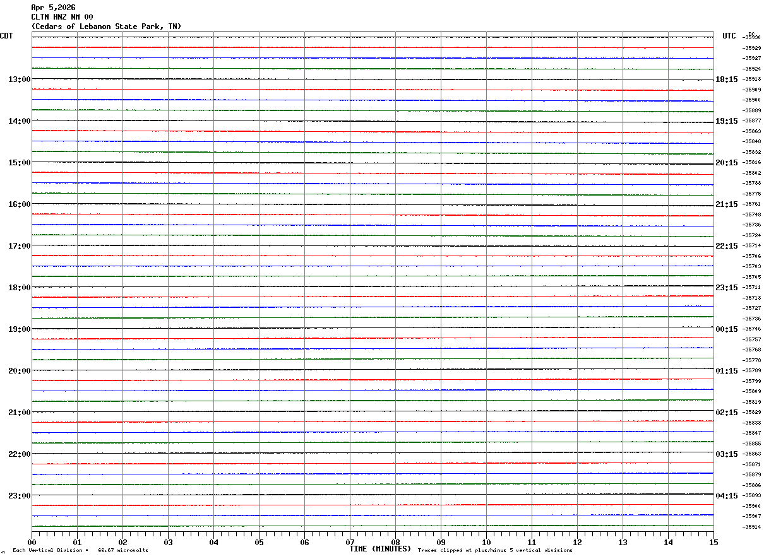Click the DC offset value -35789

(752, 370)
